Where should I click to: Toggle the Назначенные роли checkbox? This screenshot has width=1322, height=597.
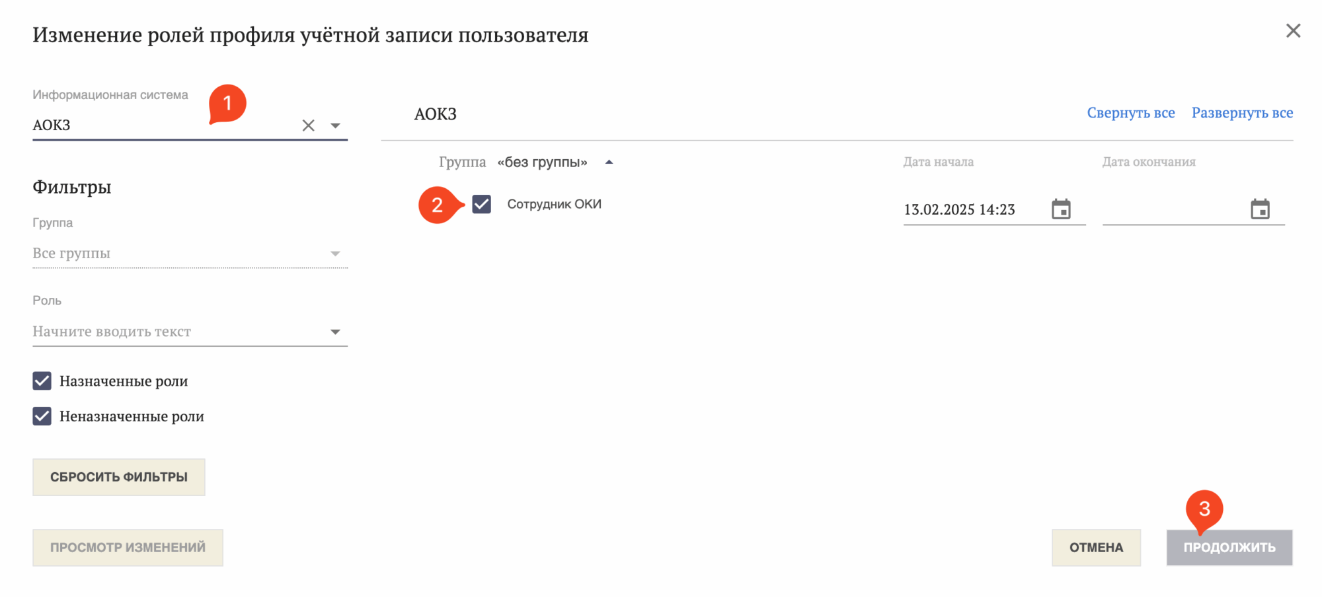tap(42, 381)
